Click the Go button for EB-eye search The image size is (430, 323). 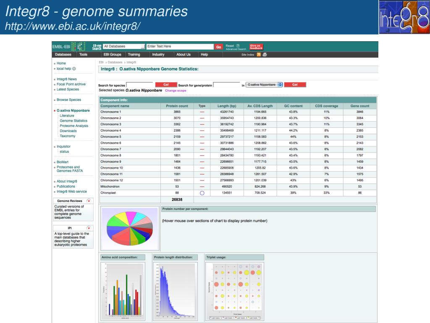pyautogui.click(x=218, y=47)
